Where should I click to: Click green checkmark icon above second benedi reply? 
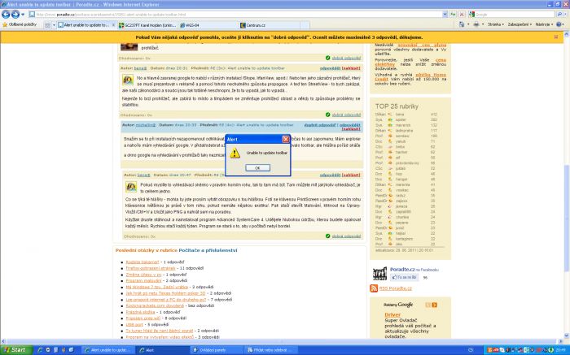coord(328,115)
